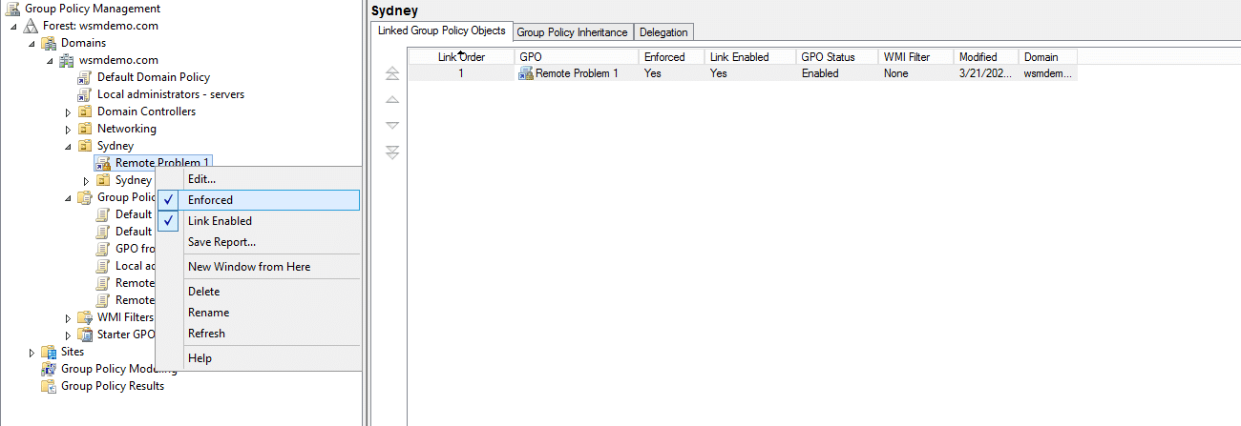1241x426 pixels.
Task: Click the Sydney OU icon
Action: tap(85, 146)
